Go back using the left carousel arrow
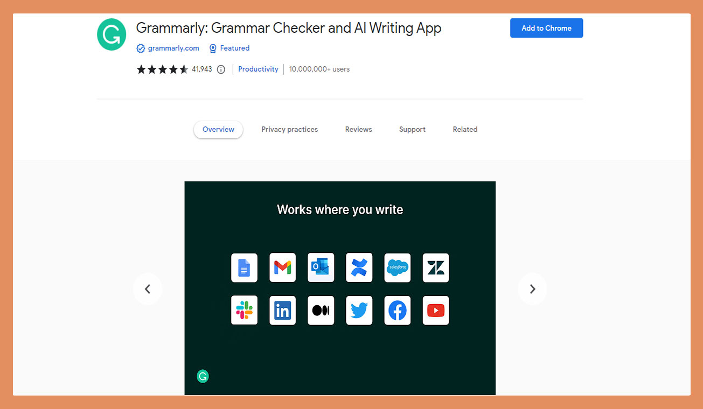 (148, 289)
